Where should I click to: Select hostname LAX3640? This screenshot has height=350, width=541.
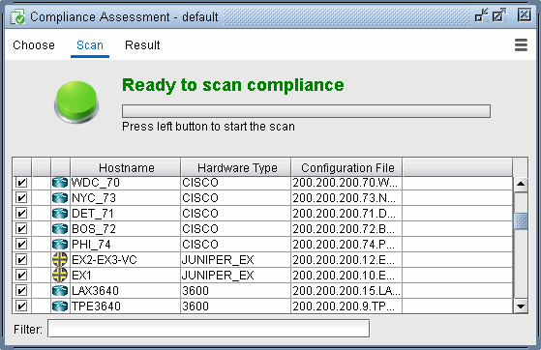(95, 291)
